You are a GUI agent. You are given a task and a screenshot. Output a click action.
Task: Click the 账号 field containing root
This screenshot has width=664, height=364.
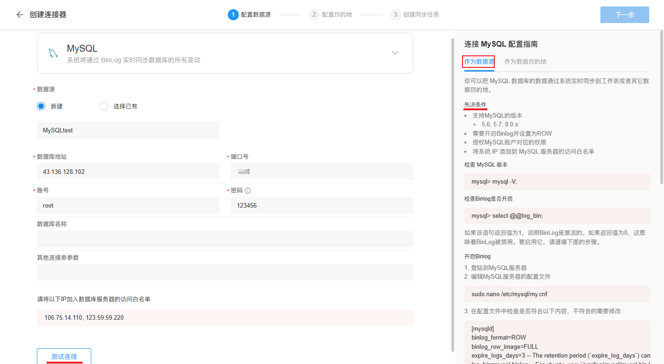pyautogui.click(x=128, y=205)
